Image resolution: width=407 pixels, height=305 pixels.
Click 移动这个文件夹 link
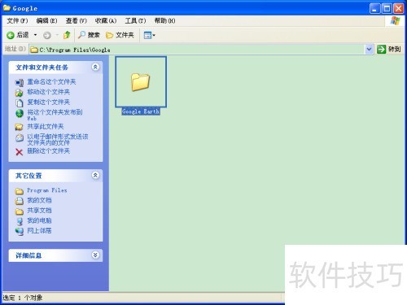(x=49, y=92)
